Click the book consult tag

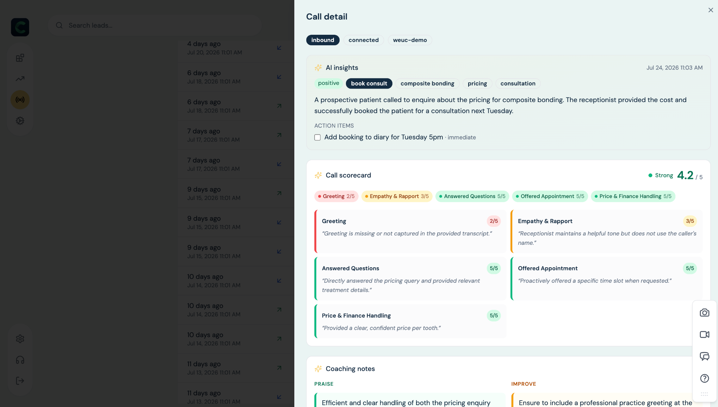pos(369,83)
